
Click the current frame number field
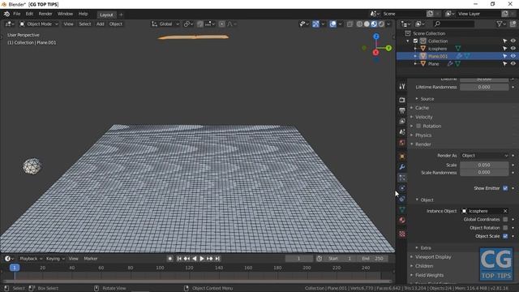pyautogui.click(x=298, y=259)
